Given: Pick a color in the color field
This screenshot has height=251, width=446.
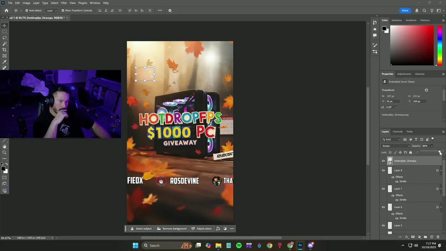Looking at the screenshot, I should tap(412, 45).
